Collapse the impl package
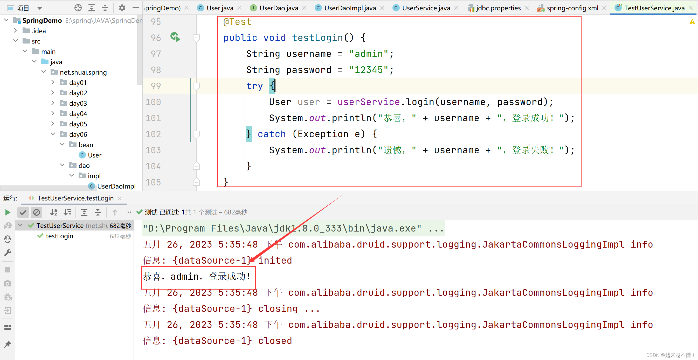This screenshot has height=360, width=698. coord(72,175)
